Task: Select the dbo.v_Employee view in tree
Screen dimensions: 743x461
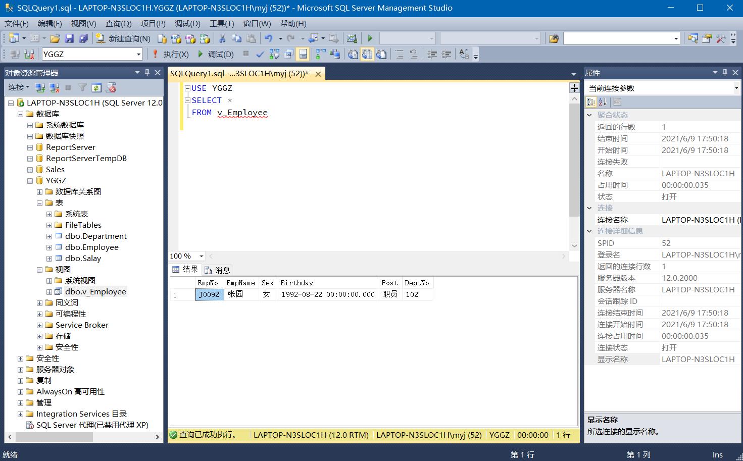Action: tap(95, 292)
